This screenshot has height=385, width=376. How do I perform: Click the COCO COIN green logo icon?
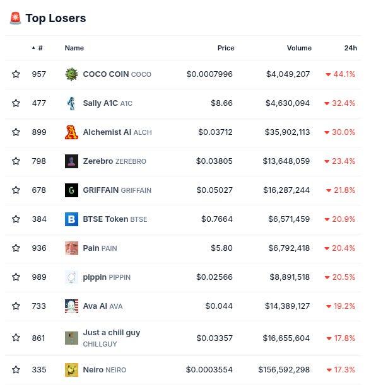[71, 74]
